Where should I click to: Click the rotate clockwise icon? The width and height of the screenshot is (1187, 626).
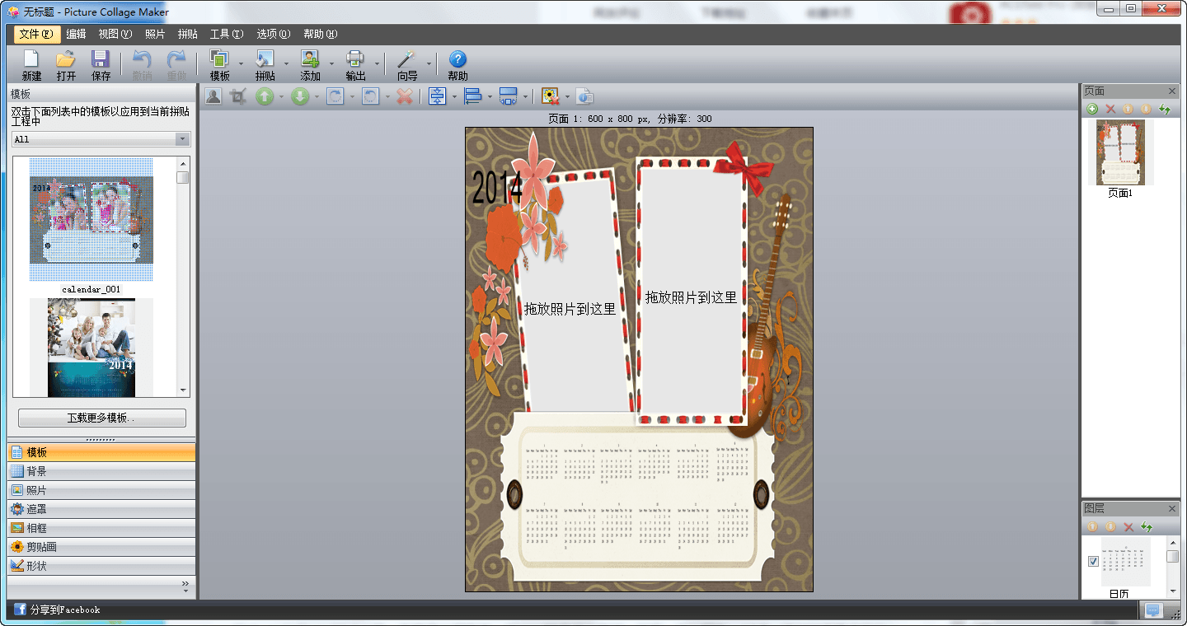(x=335, y=96)
